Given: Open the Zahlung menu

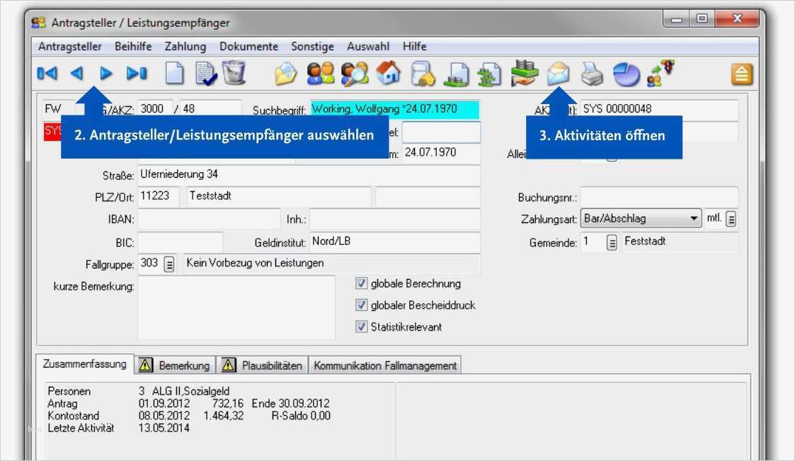Looking at the screenshot, I should click(x=185, y=46).
